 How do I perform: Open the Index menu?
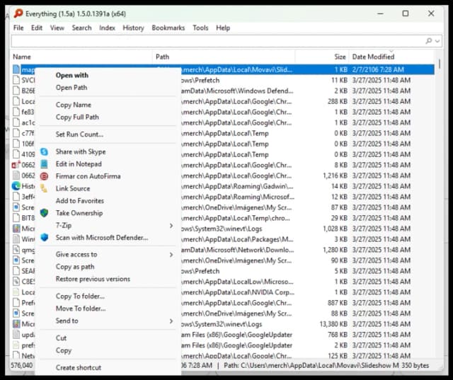[x=107, y=28]
